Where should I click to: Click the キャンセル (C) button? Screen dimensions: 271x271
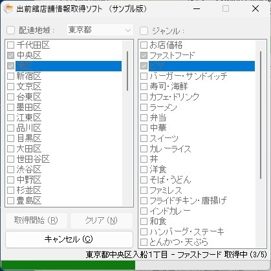(69, 239)
